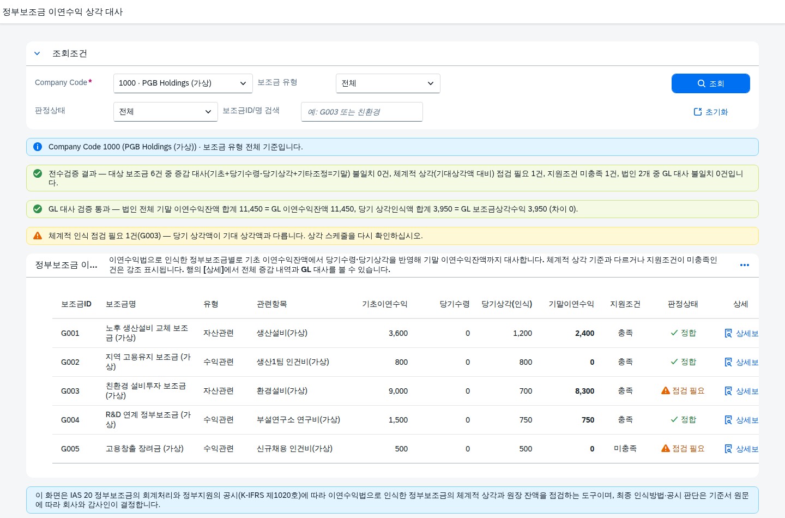Open 상세보기 for G002 row
Image resolution: width=785 pixels, height=518 pixels.
tap(741, 362)
